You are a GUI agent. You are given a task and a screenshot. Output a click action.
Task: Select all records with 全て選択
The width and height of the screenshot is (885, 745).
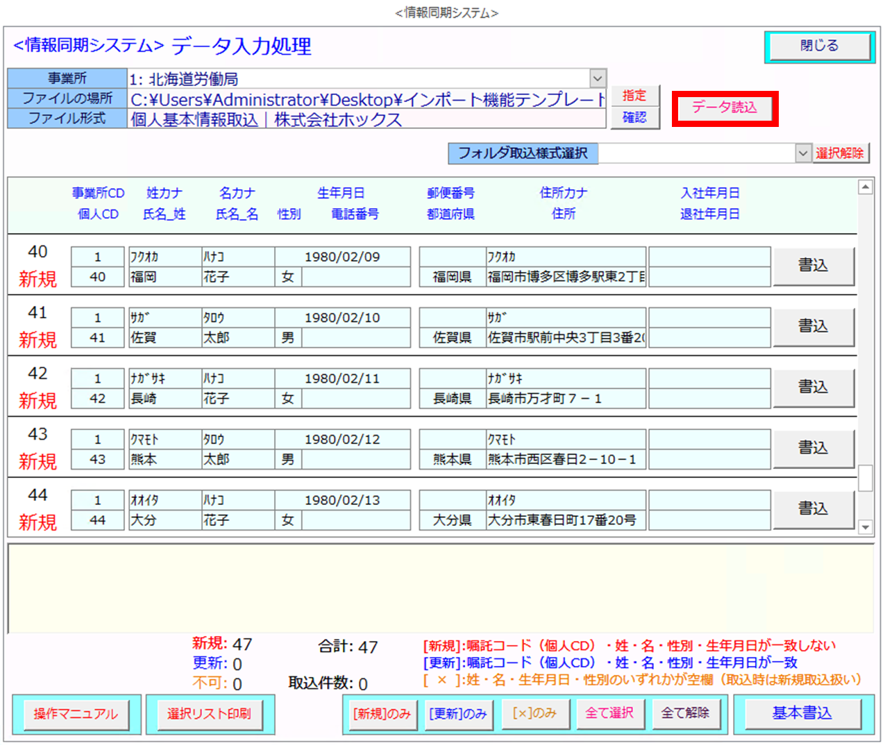(x=609, y=714)
